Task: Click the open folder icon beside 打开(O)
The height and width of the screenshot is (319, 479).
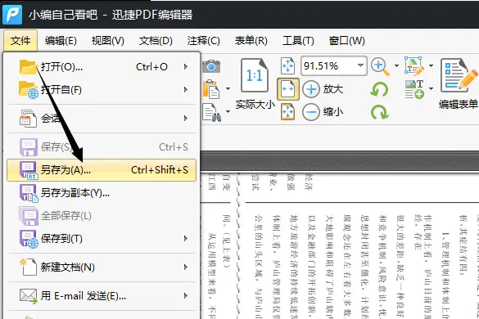Action: [28, 67]
